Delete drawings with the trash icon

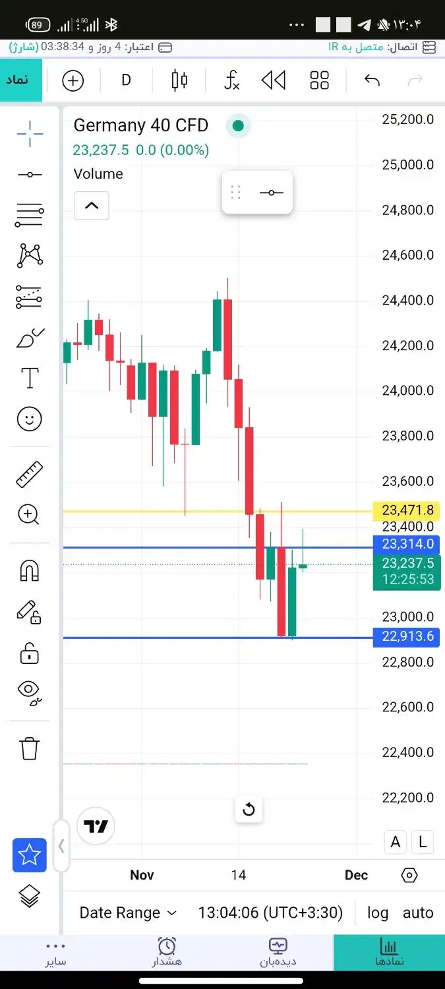coord(30,748)
